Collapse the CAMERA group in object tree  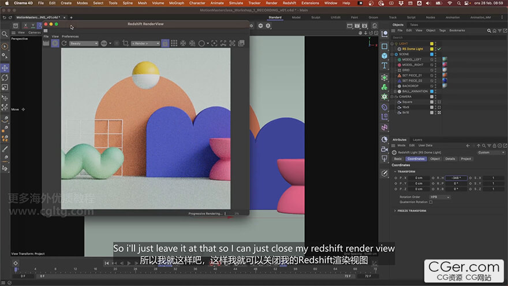[392, 96]
